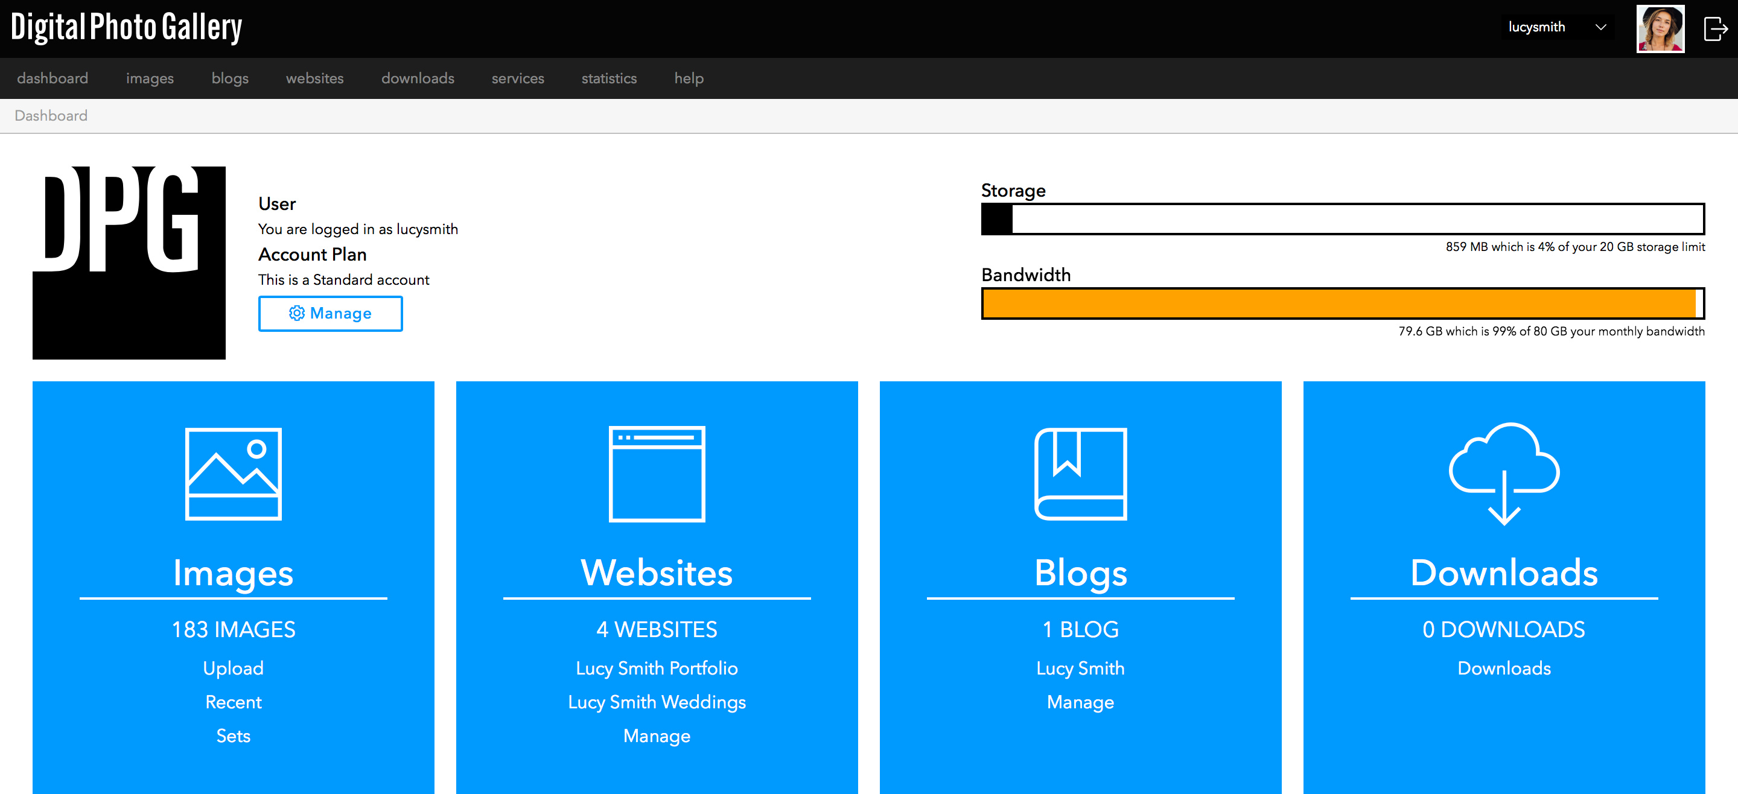Image resolution: width=1738 pixels, height=794 pixels.
Task: Click the orange Bandwidth usage bar
Action: (x=1343, y=303)
